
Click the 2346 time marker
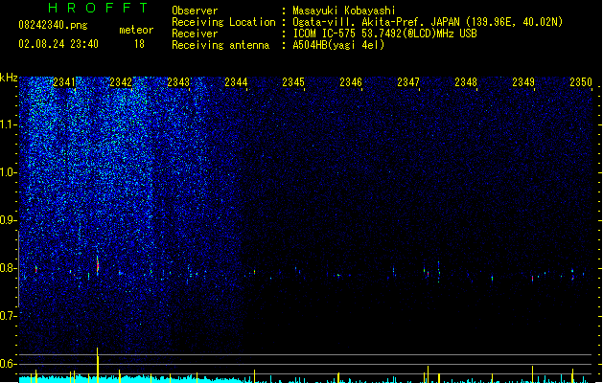pyautogui.click(x=351, y=82)
